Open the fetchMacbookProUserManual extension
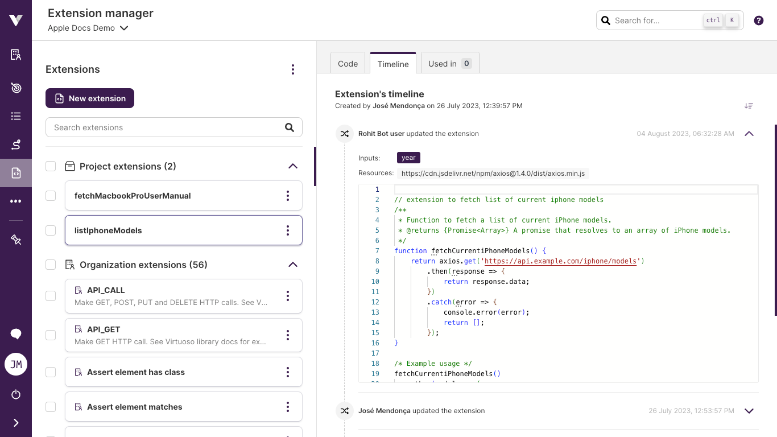The height and width of the screenshot is (437, 777). click(x=184, y=196)
